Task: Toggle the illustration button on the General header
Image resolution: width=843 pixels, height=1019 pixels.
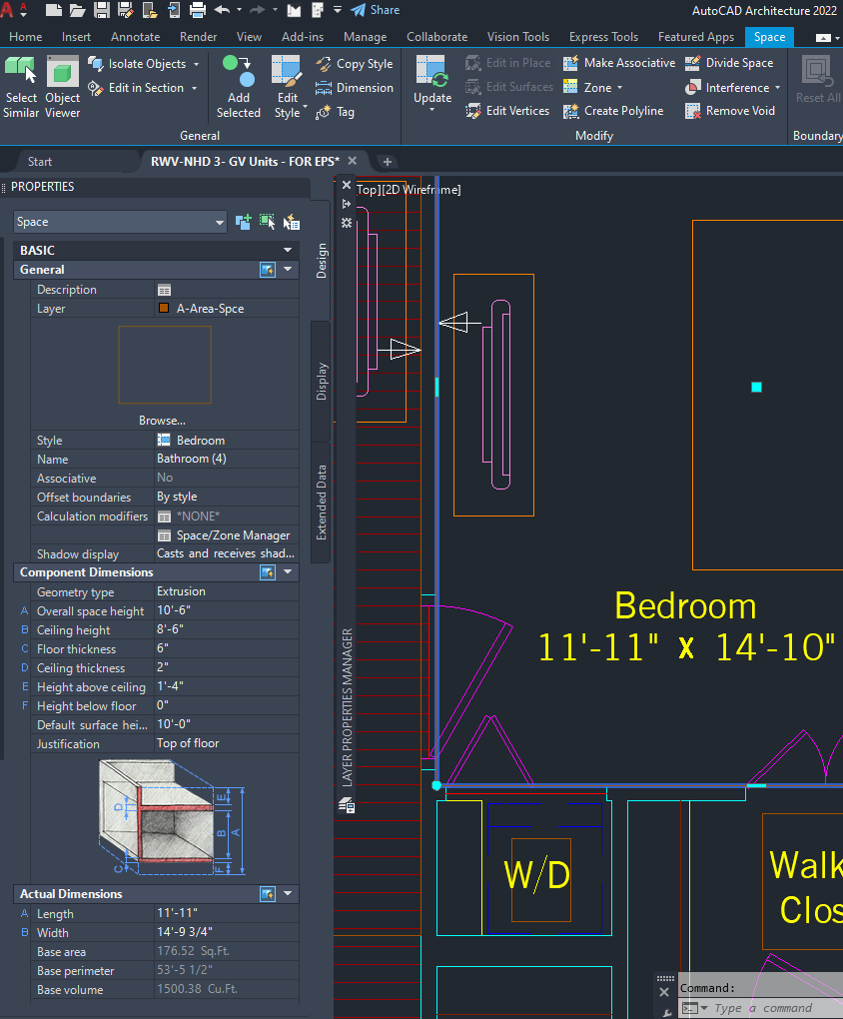Action: point(268,270)
